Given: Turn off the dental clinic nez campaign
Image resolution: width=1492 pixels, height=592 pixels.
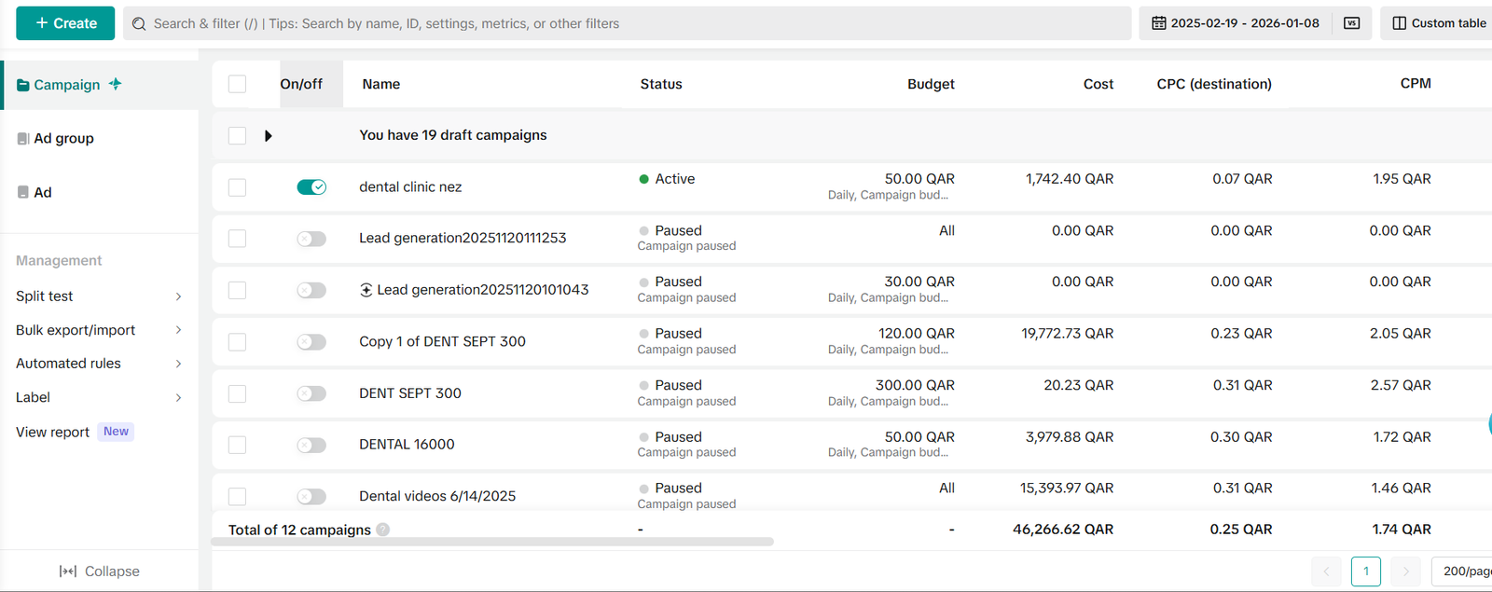Looking at the screenshot, I should click(x=311, y=187).
